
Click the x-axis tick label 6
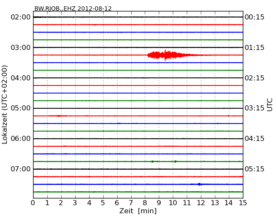coord(117,203)
